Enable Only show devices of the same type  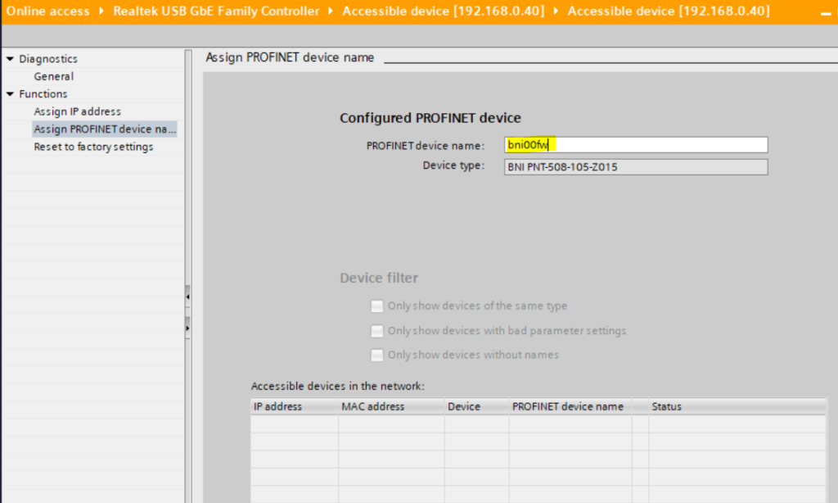(376, 306)
